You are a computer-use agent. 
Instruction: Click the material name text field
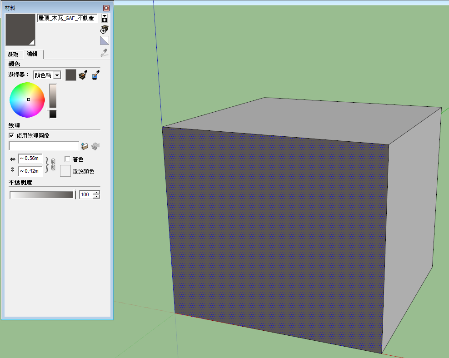pos(67,18)
